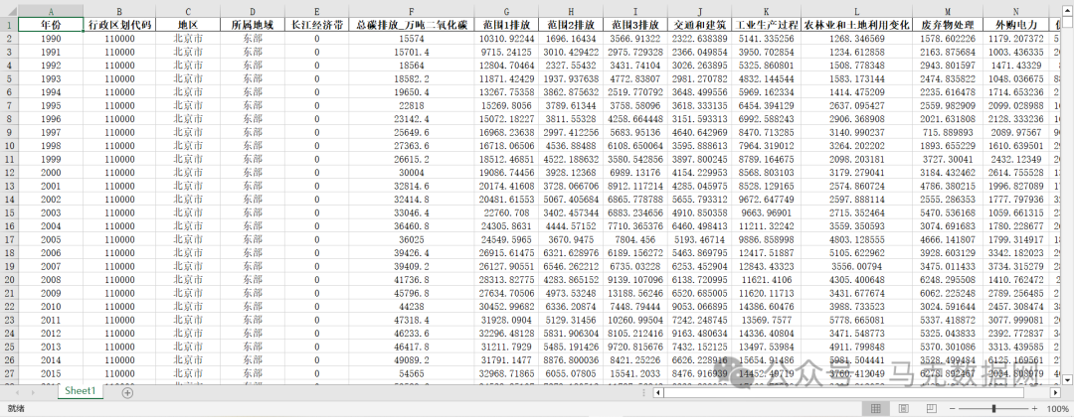Click cell with value 7804.456

[634, 239]
